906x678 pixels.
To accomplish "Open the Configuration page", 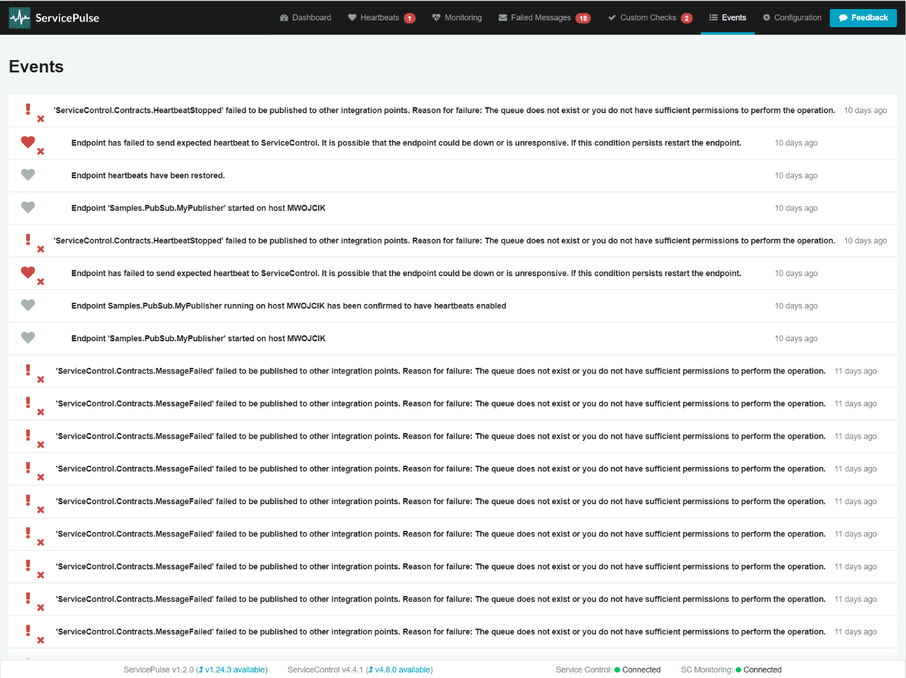I will point(792,18).
